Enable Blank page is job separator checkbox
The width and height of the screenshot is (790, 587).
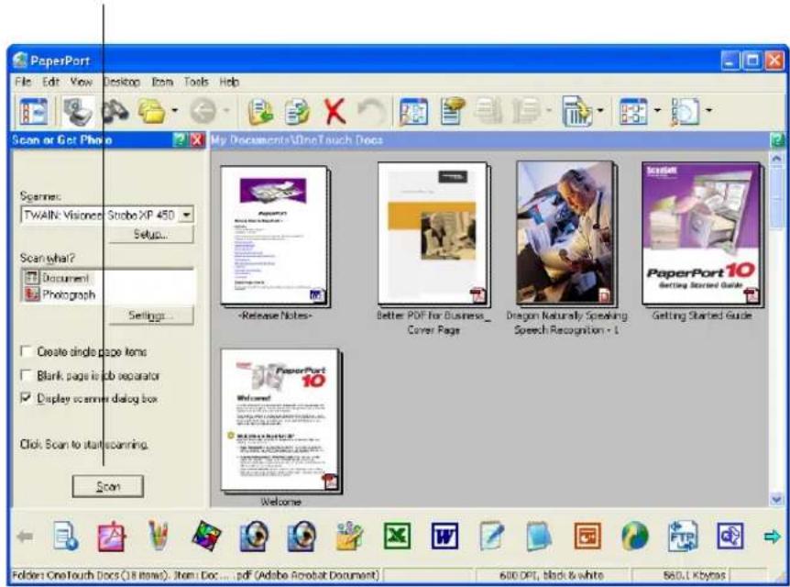[x=27, y=375]
